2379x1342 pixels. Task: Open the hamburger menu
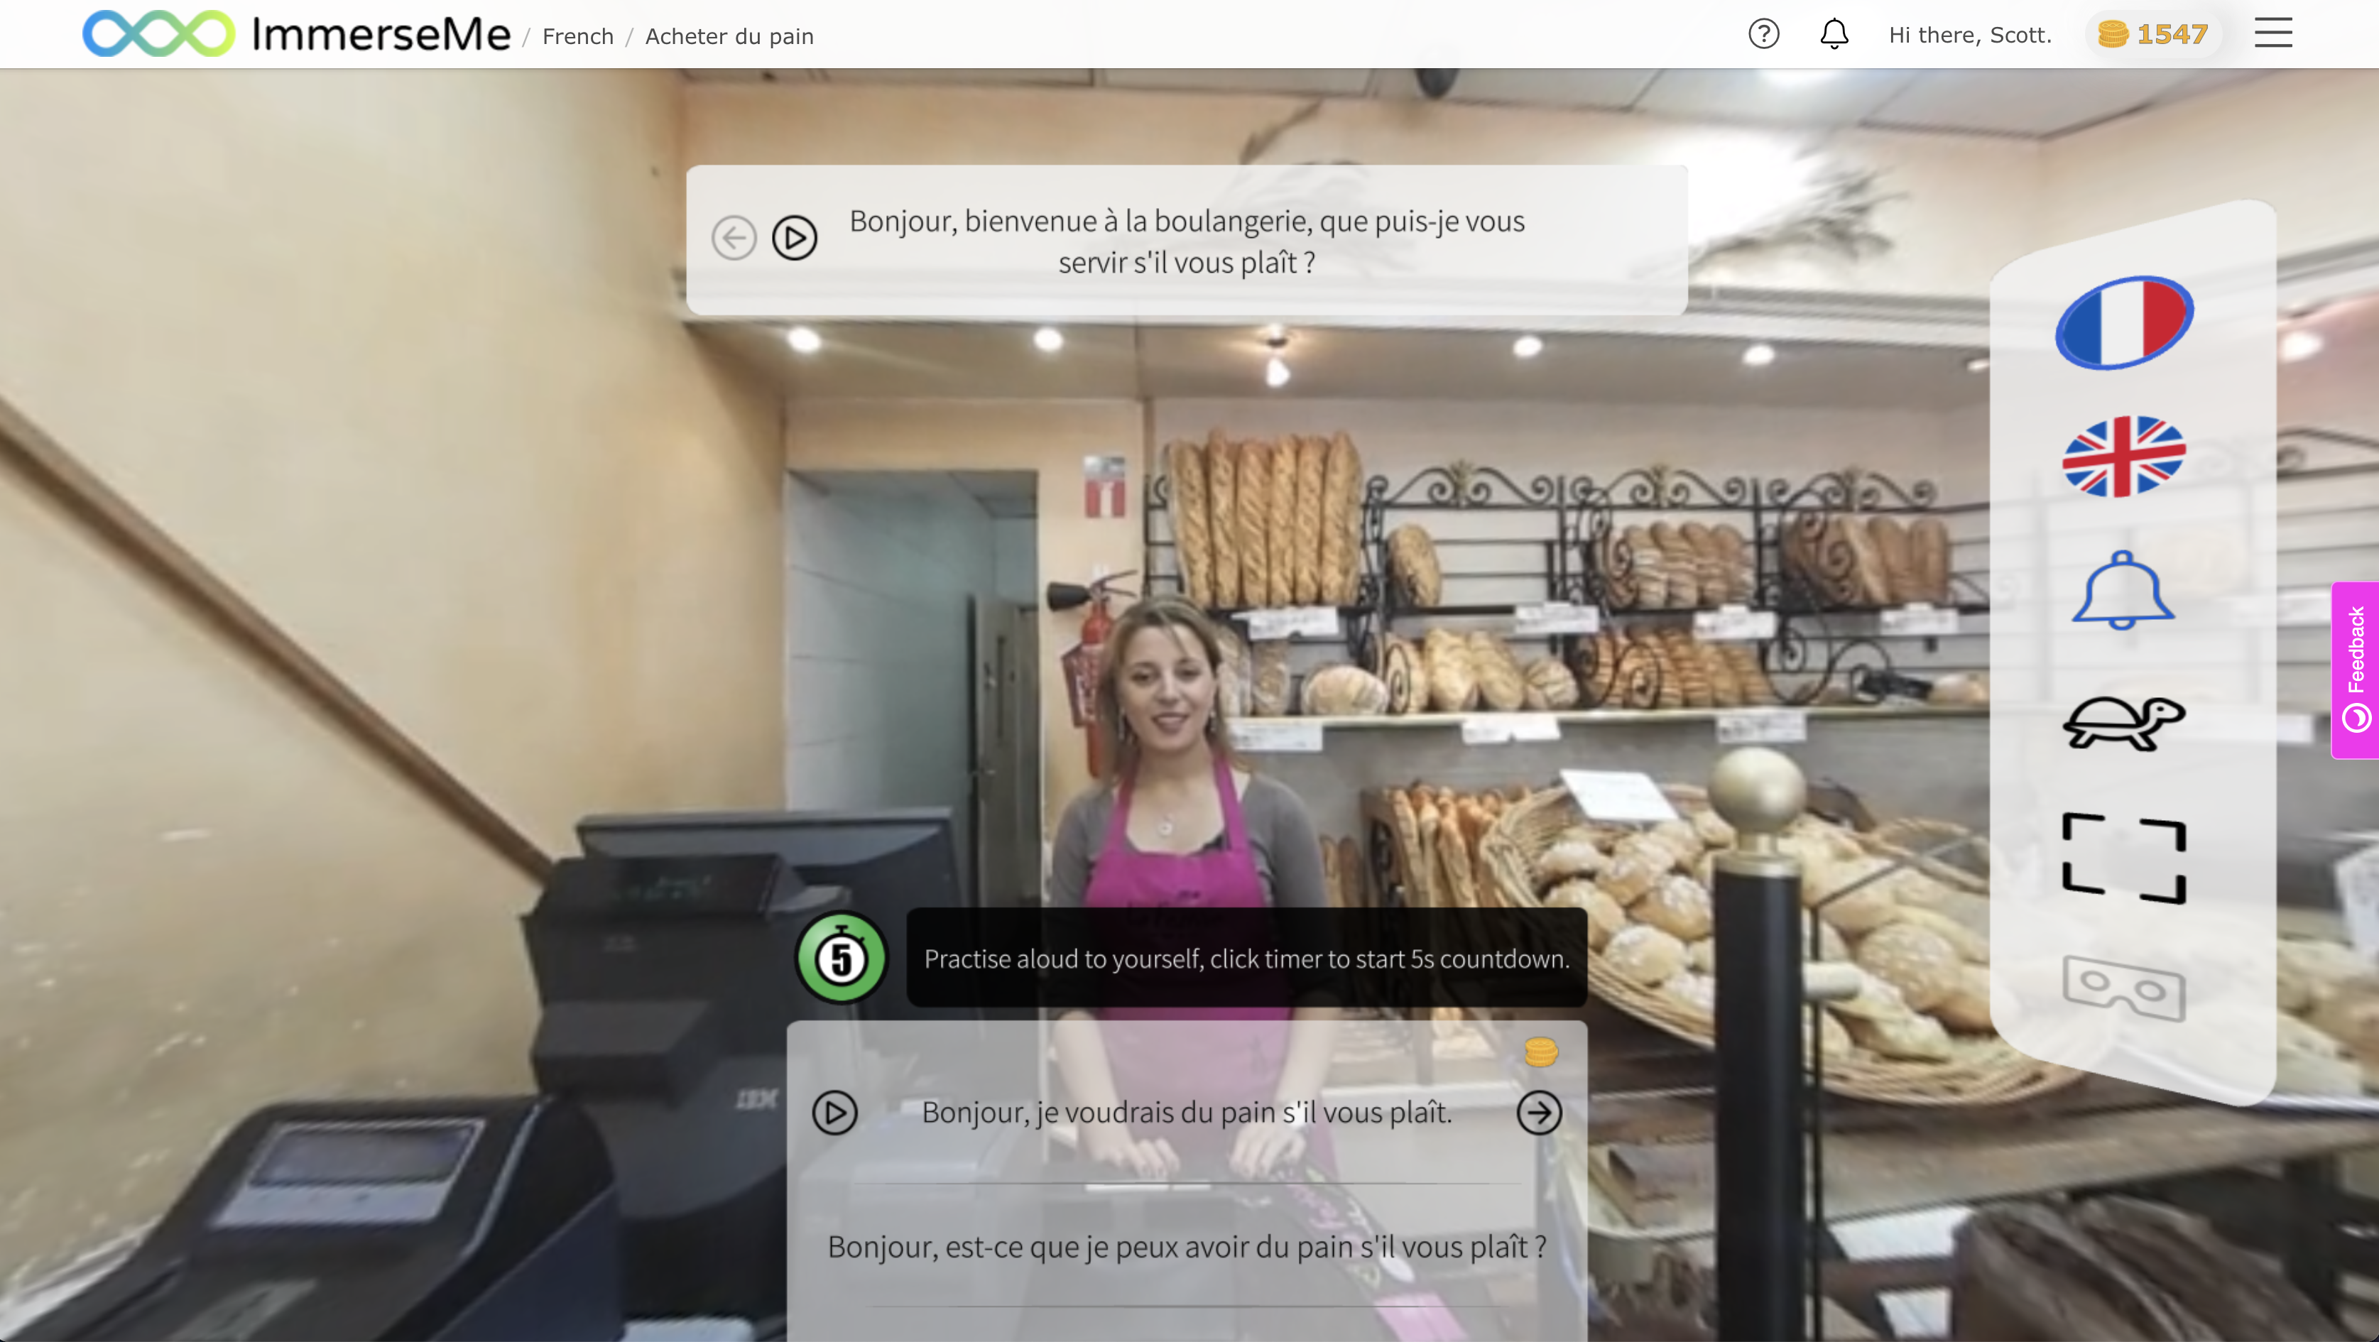2272,33
